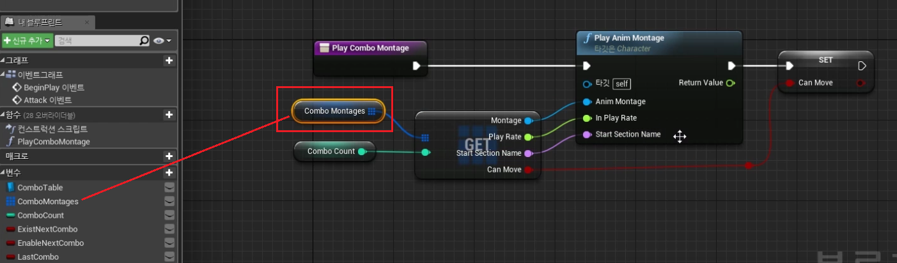Click the self value box on 타깃 pin
This screenshot has width=897, height=263.
coord(622,84)
